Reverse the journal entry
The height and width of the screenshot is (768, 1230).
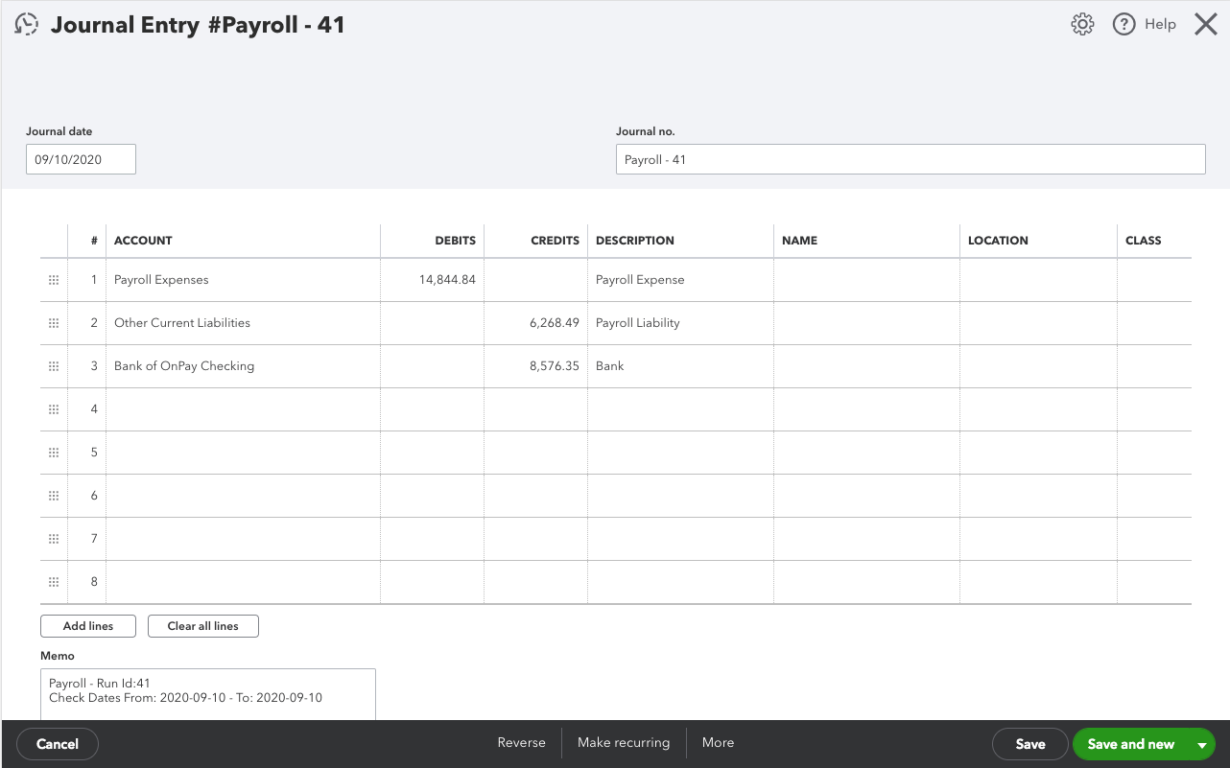[521, 742]
